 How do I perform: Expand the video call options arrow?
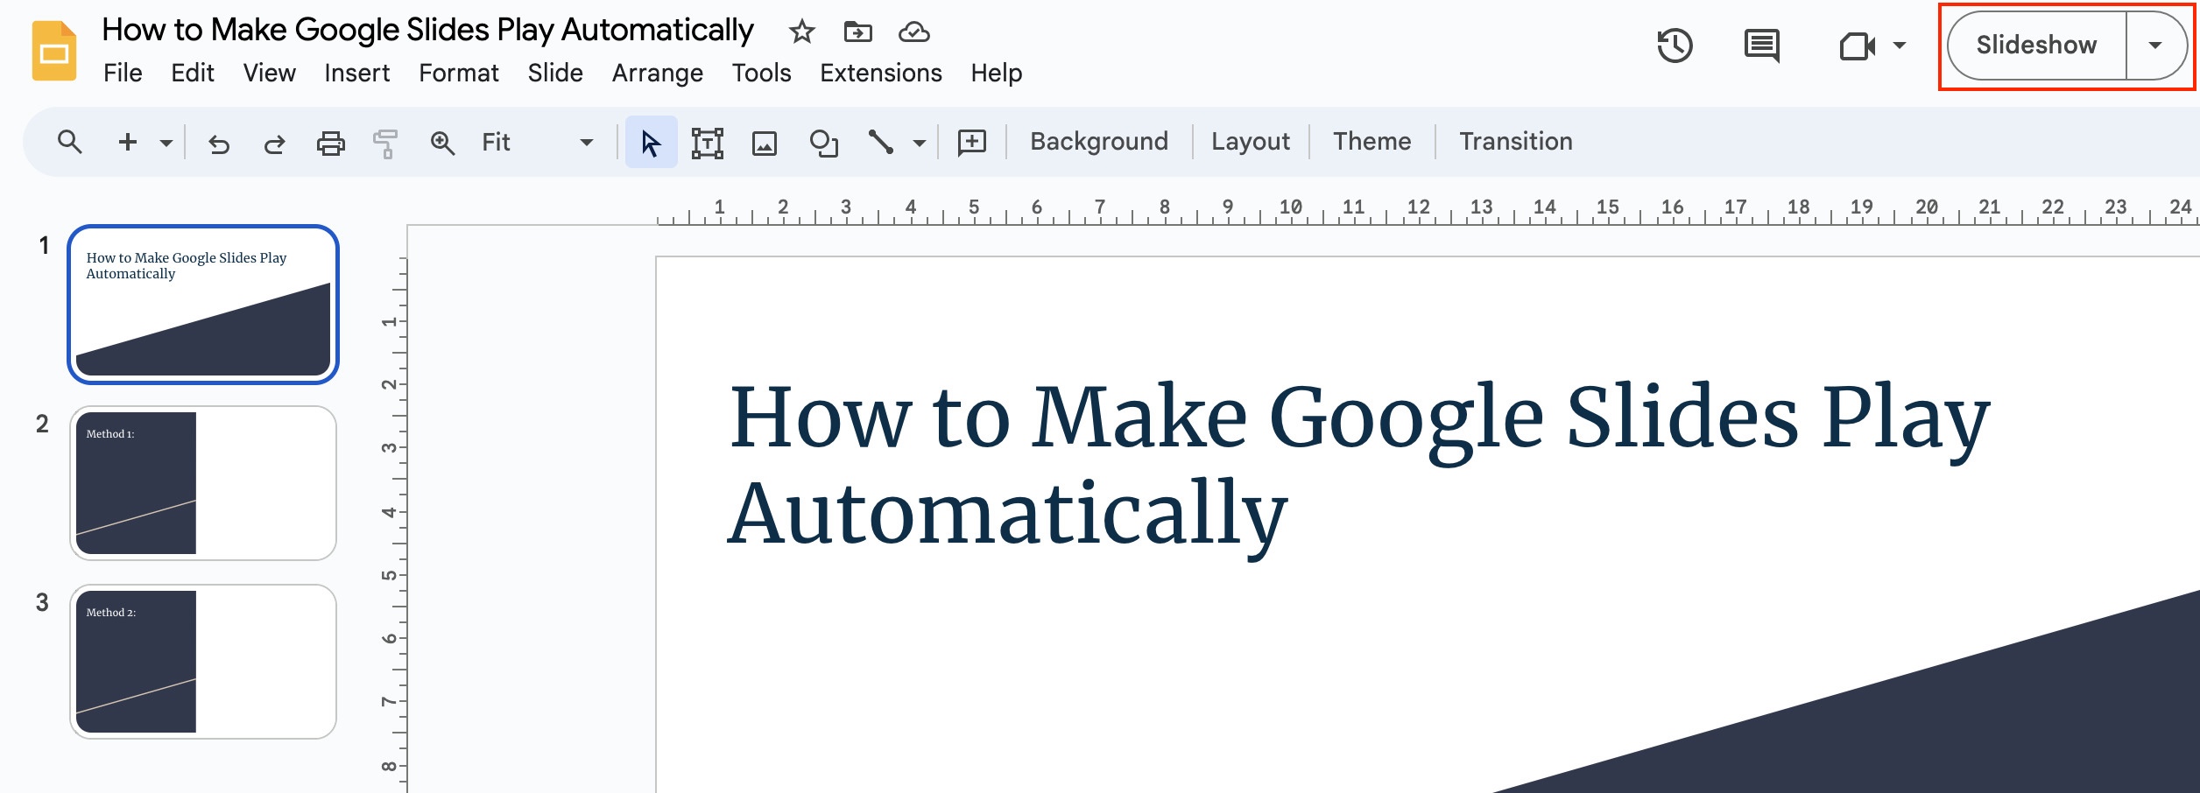coord(1899,46)
